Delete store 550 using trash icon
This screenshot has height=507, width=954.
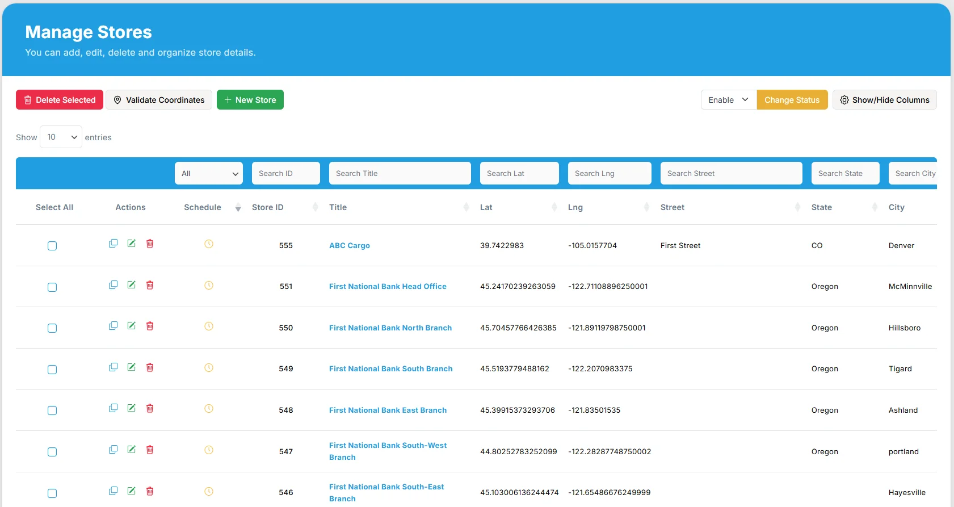click(x=150, y=326)
